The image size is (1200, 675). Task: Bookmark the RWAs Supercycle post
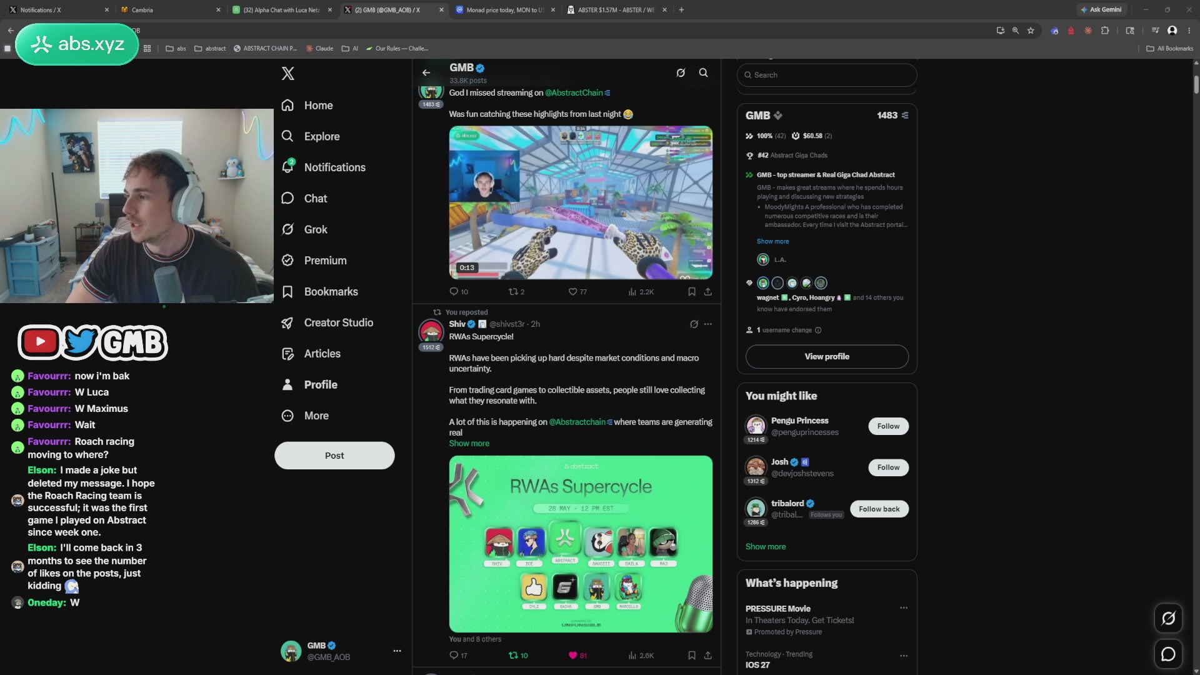point(692,656)
